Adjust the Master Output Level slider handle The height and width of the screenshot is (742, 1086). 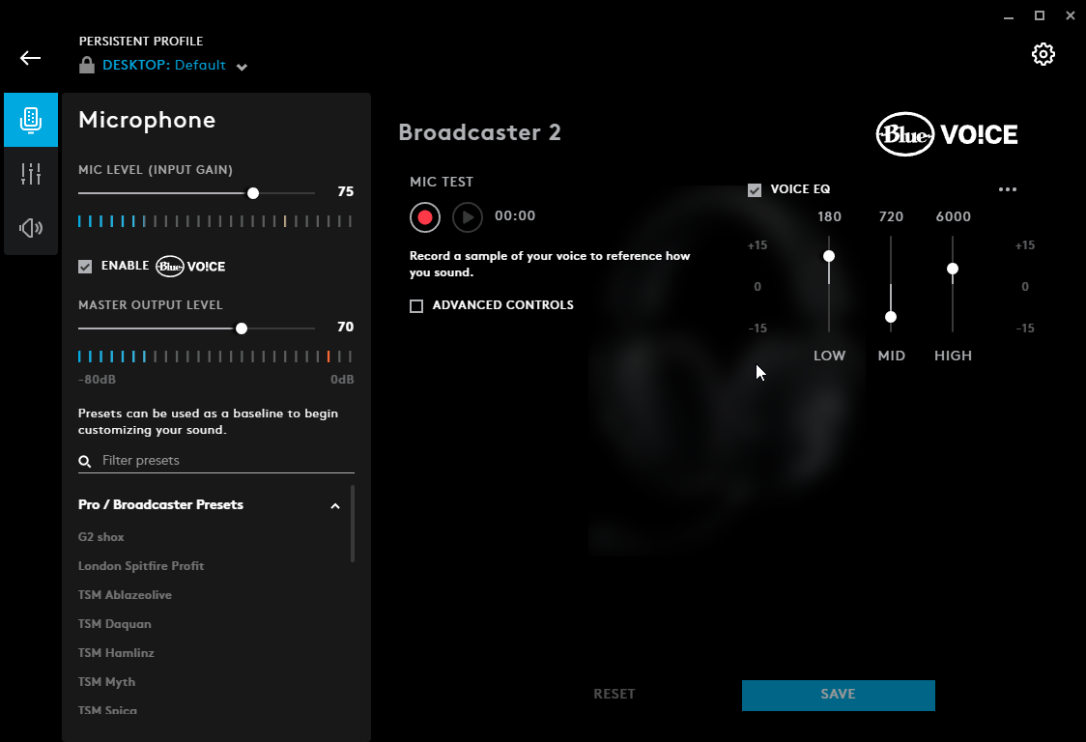241,328
